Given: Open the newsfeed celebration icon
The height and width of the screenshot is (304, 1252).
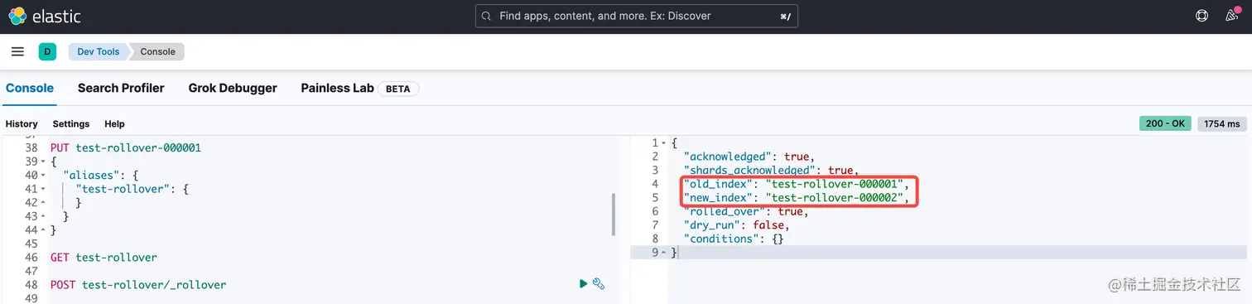Looking at the screenshot, I should coord(1234,16).
